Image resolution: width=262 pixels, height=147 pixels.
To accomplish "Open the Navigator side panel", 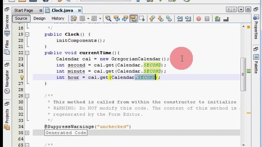I will (x=7, y=82).
